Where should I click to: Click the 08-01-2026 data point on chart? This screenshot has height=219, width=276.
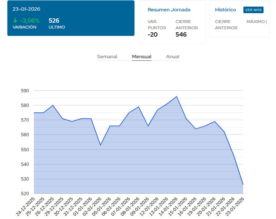[139, 107]
